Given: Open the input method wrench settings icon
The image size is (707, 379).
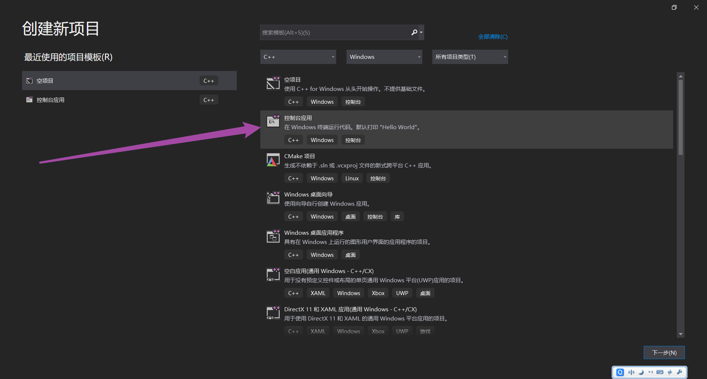Looking at the screenshot, I should point(679,372).
